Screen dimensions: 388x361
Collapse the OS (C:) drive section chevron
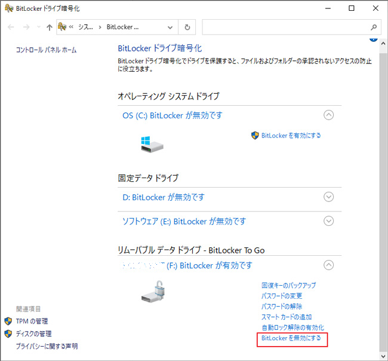coord(329,115)
